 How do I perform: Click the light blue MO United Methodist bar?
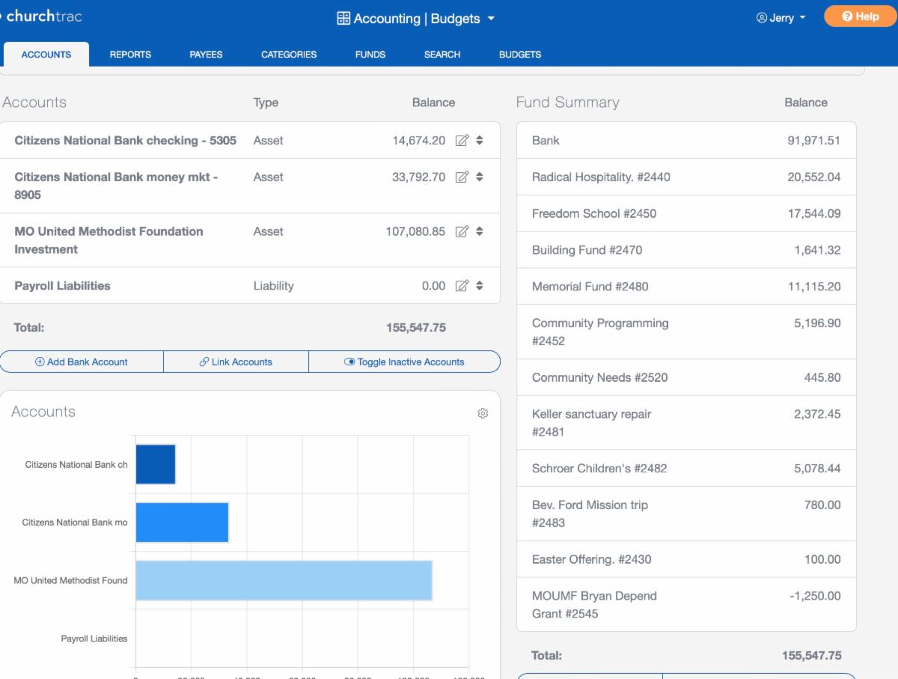click(284, 580)
